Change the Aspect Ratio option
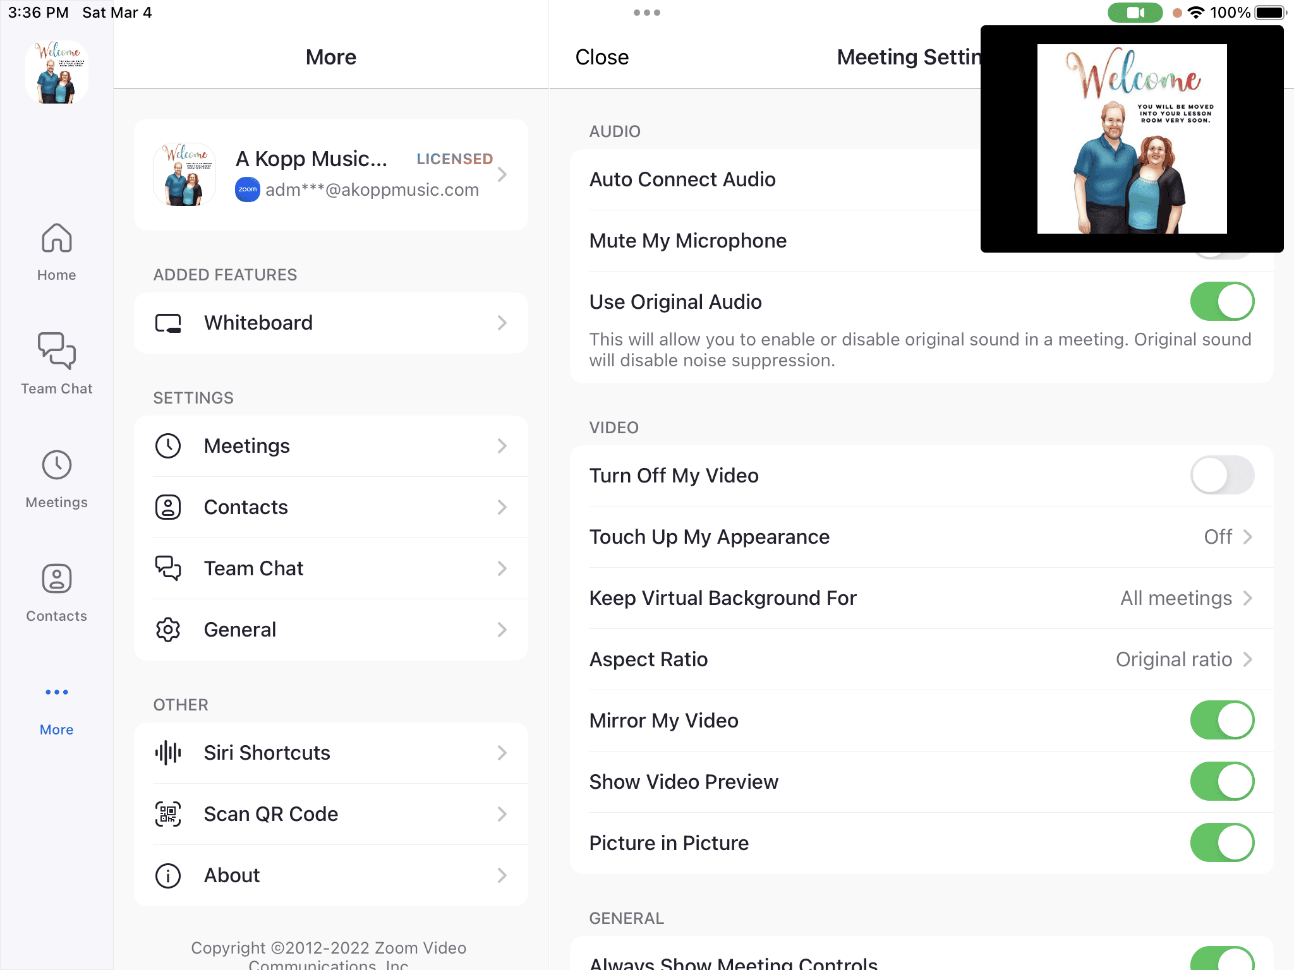The image size is (1294, 970). point(922,659)
